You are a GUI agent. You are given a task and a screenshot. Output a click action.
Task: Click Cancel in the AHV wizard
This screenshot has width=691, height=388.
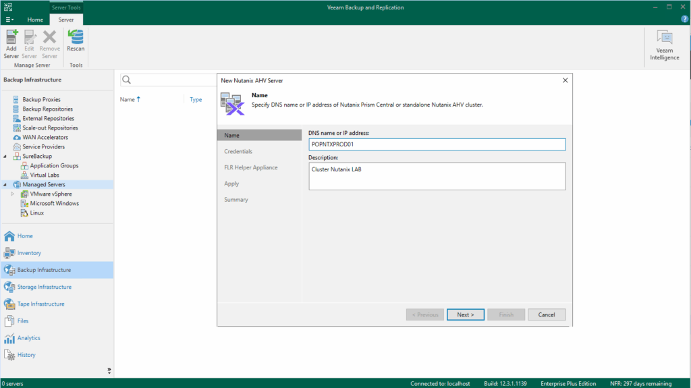point(547,315)
